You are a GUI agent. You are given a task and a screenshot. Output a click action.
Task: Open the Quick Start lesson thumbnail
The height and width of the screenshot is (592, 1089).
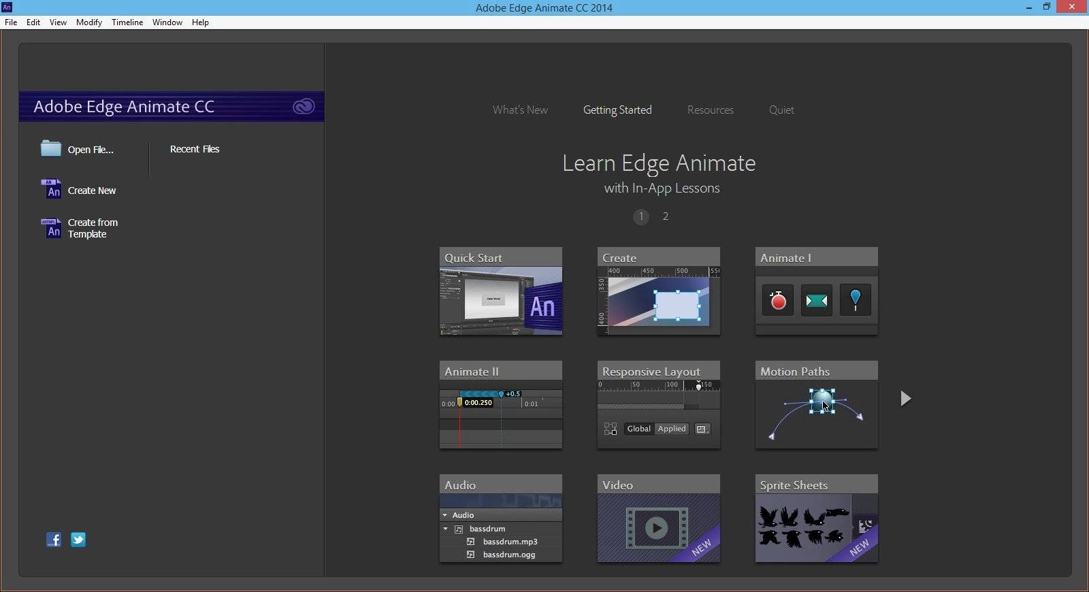(501, 301)
